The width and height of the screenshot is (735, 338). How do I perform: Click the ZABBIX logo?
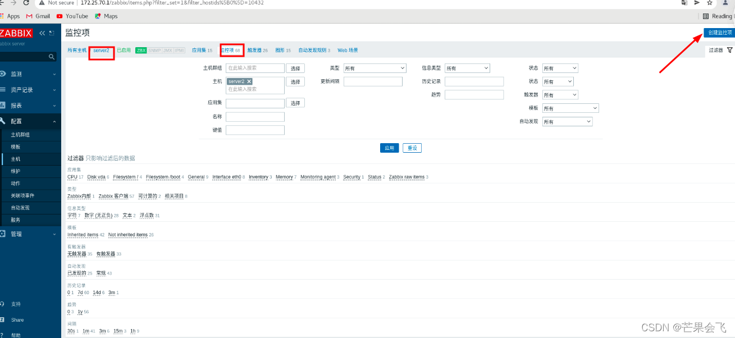tap(16, 33)
